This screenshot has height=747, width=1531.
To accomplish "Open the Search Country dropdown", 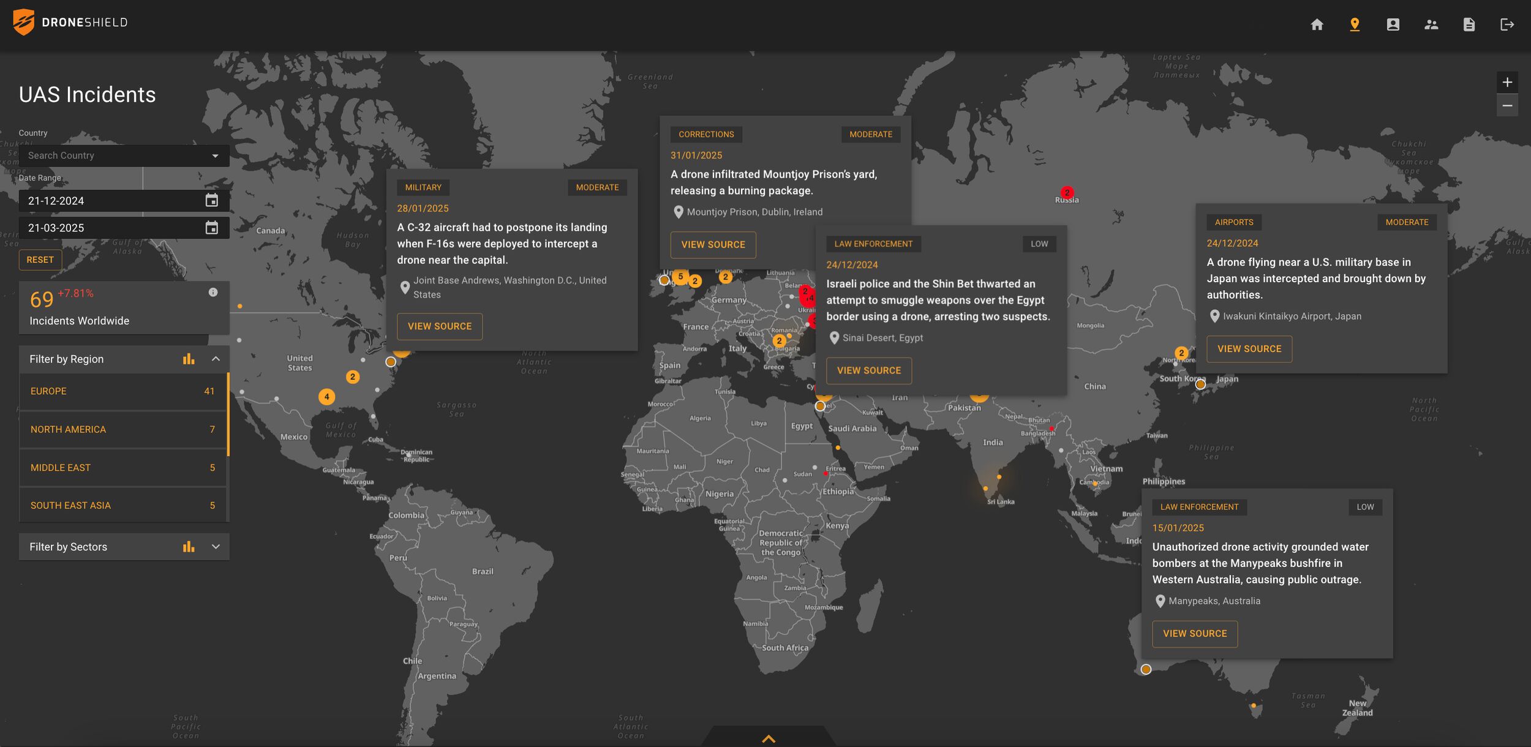I will pos(124,156).
